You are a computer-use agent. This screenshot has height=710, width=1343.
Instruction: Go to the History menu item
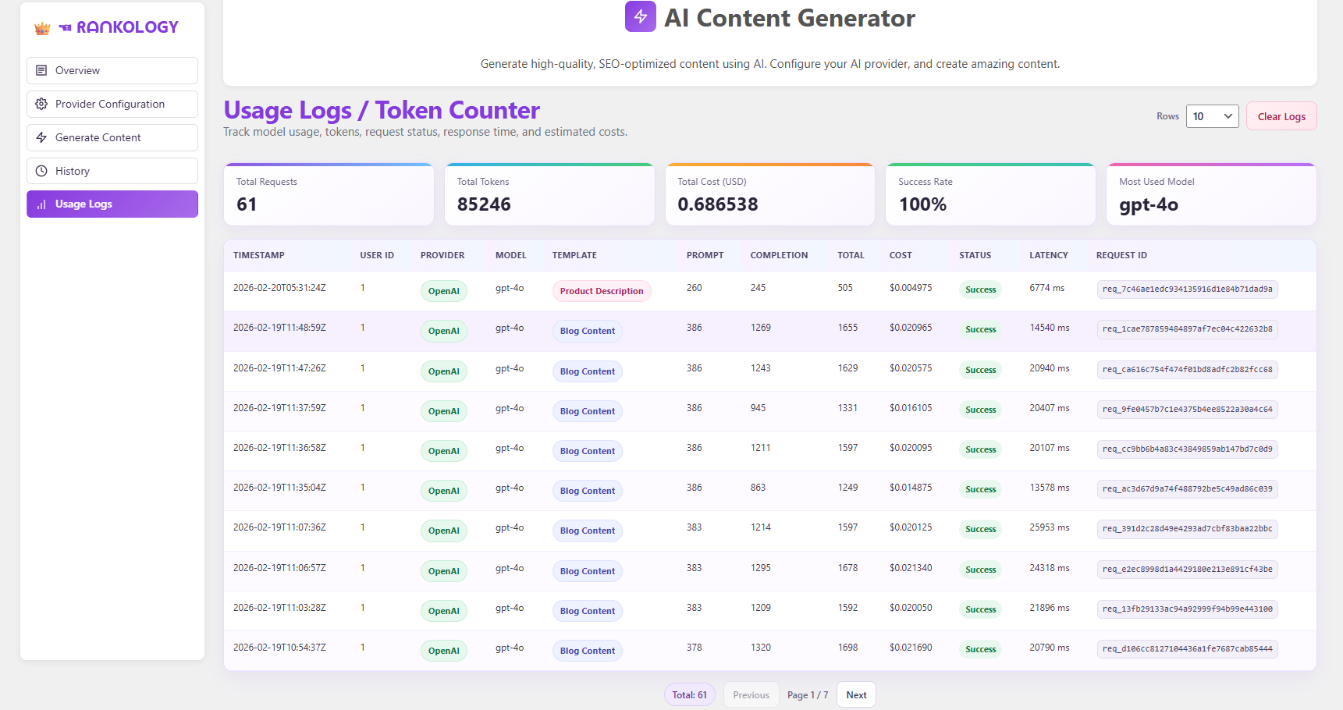point(112,171)
